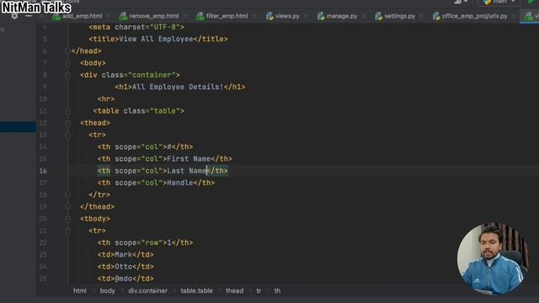Click the views.py Python file icon

(269, 16)
